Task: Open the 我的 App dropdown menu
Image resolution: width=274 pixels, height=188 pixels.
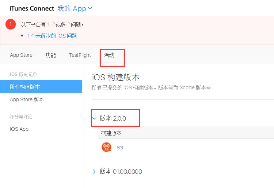Action: [75, 8]
